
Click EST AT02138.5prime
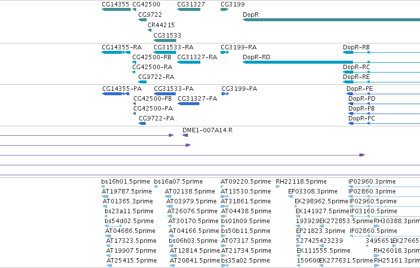168,197
